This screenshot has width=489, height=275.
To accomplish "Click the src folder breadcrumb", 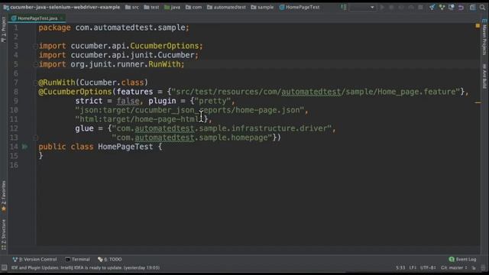I will tap(132, 7).
